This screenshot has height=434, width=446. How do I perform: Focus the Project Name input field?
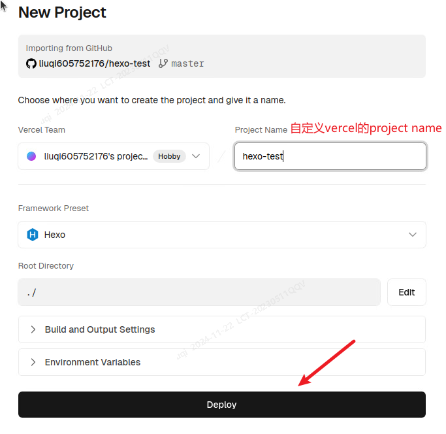click(330, 156)
